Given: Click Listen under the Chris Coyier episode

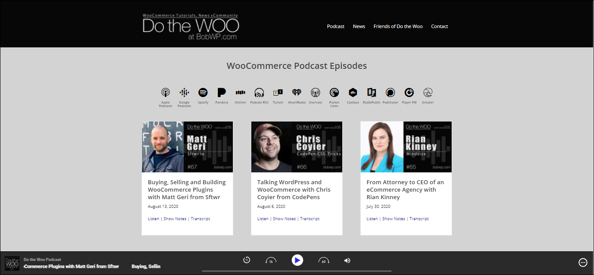Looking at the screenshot, I should point(263,219).
